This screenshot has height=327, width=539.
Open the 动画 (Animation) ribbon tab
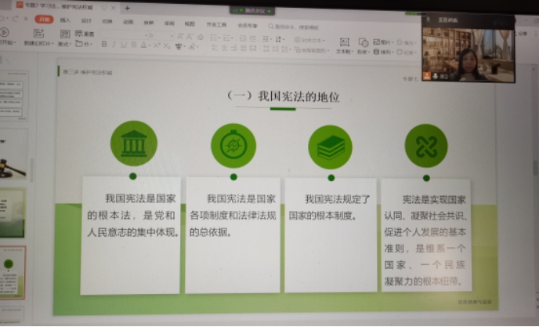(128, 23)
